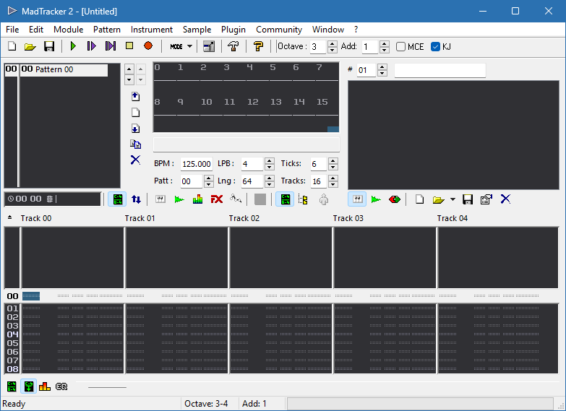Click the blue up-down swap arrows icon
The height and width of the screenshot is (411, 566).
(x=136, y=199)
